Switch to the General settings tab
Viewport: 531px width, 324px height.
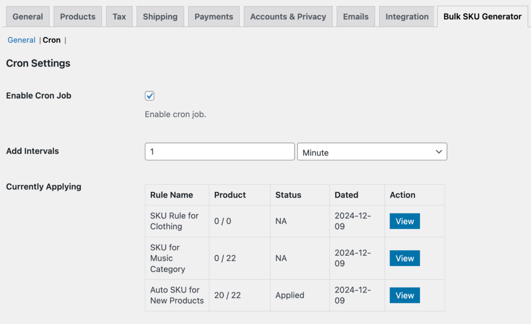(28, 17)
